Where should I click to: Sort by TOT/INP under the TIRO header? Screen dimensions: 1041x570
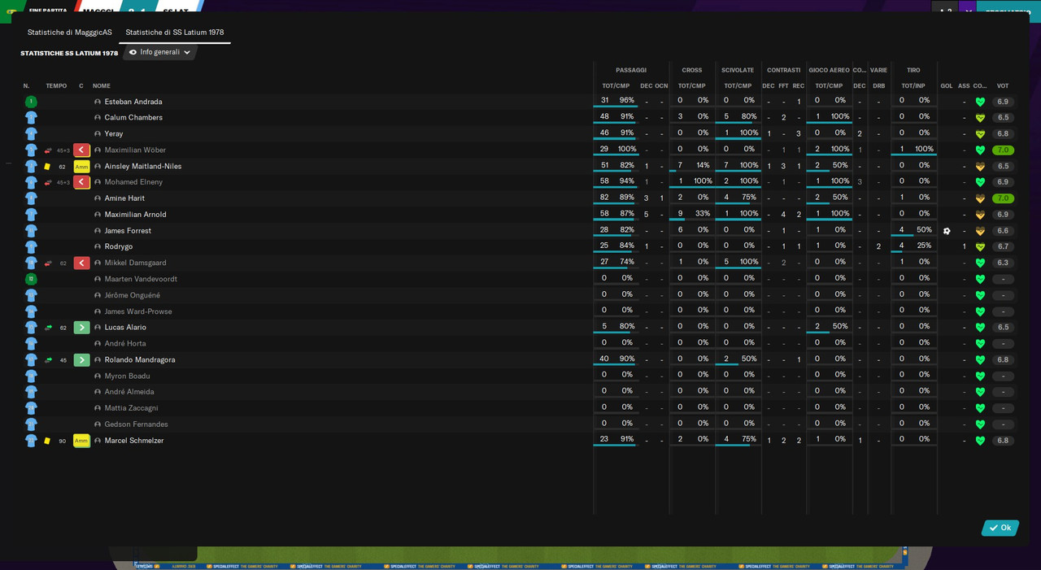pyautogui.click(x=913, y=86)
